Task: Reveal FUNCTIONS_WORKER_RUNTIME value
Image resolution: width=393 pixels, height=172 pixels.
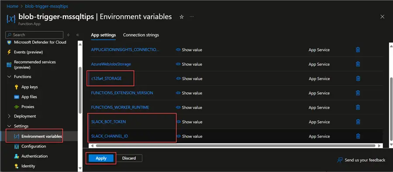Action: (x=189, y=108)
